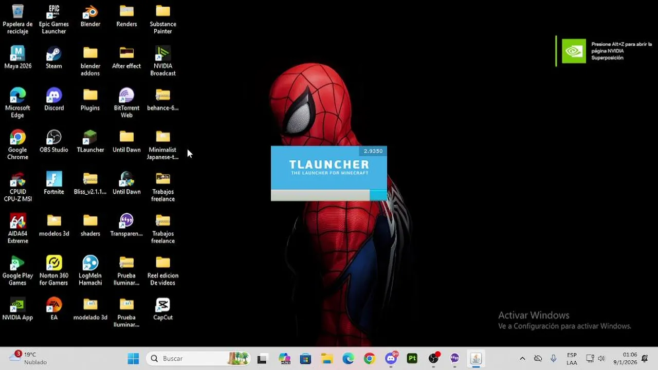This screenshot has height=370, width=658.
Task: Select the Microsoft Edge desktop shortcut
Action: click(x=17, y=103)
